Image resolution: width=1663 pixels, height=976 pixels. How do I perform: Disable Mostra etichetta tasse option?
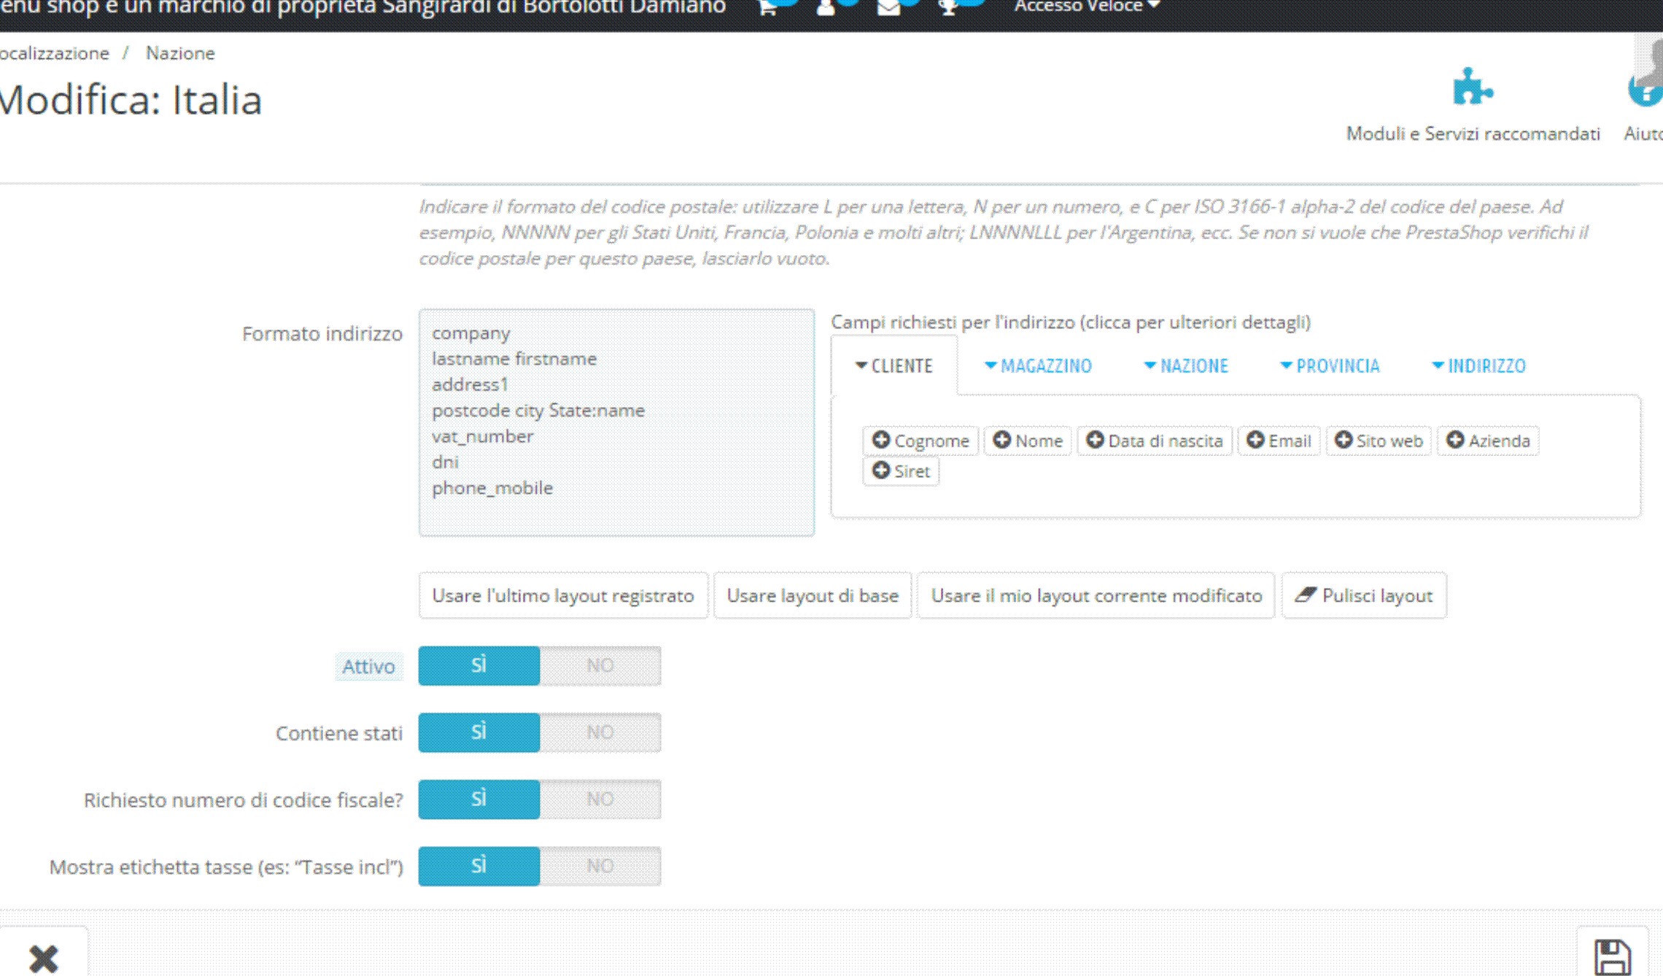(x=600, y=866)
